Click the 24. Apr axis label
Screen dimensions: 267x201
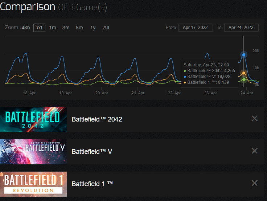point(247,93)
